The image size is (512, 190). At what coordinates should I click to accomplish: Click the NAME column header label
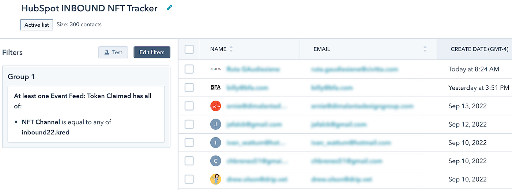(x=218, y=49)
